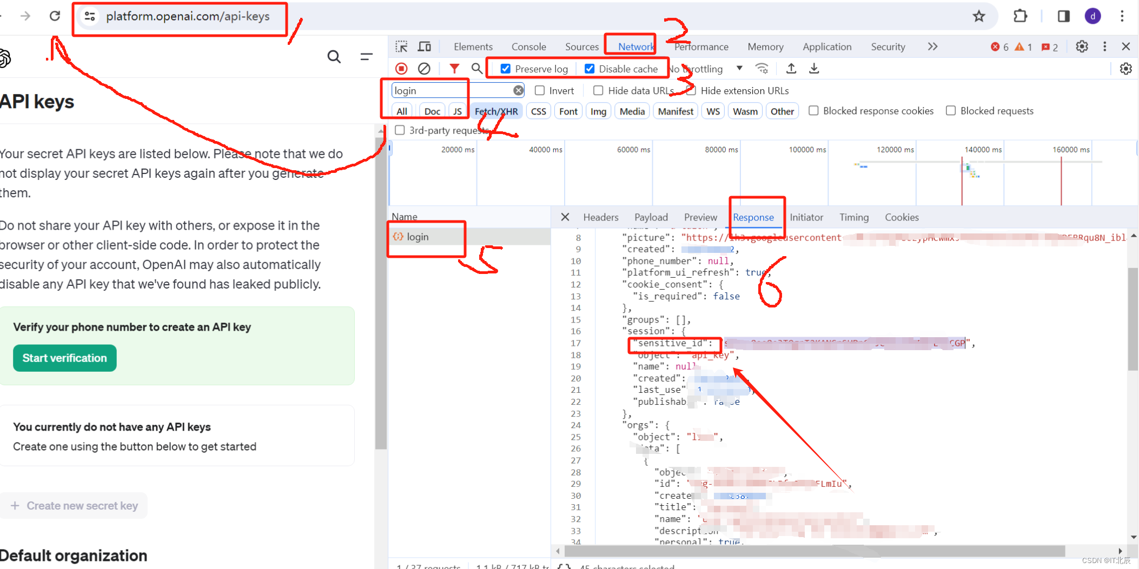Go forward with the browser forward arrow
The width and height of the screenshot is (1139, 569).
(x=25, y=16)
